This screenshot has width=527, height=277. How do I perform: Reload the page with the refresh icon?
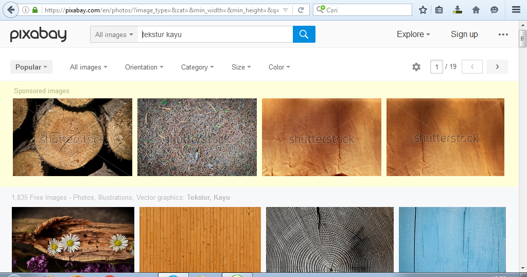[301, 10]
